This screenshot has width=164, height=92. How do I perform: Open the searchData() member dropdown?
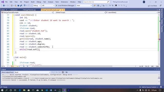132,13
